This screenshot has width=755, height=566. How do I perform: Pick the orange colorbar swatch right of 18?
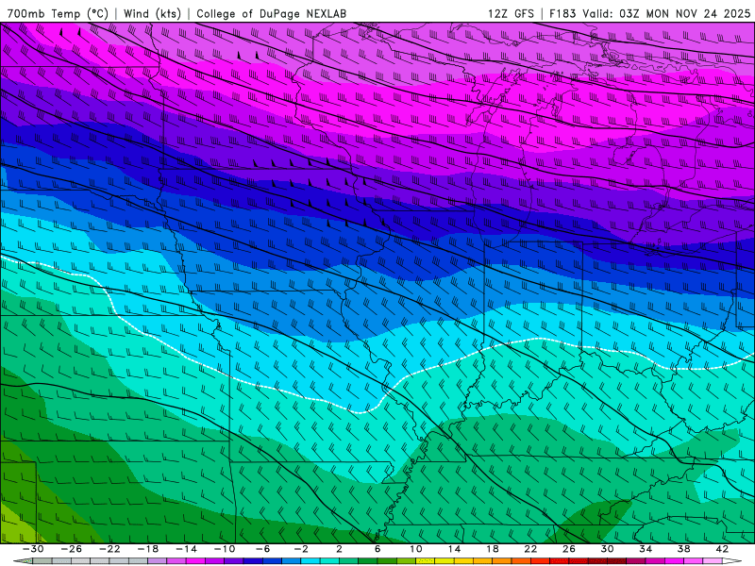(x=502, y=561)
